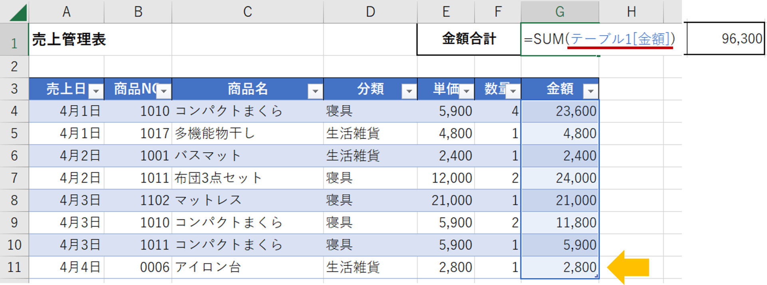Click the Select All corner triangle

coord(18,12)
